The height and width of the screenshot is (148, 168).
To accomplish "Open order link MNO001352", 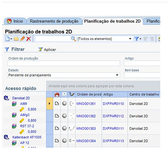I will click(86, 116).
